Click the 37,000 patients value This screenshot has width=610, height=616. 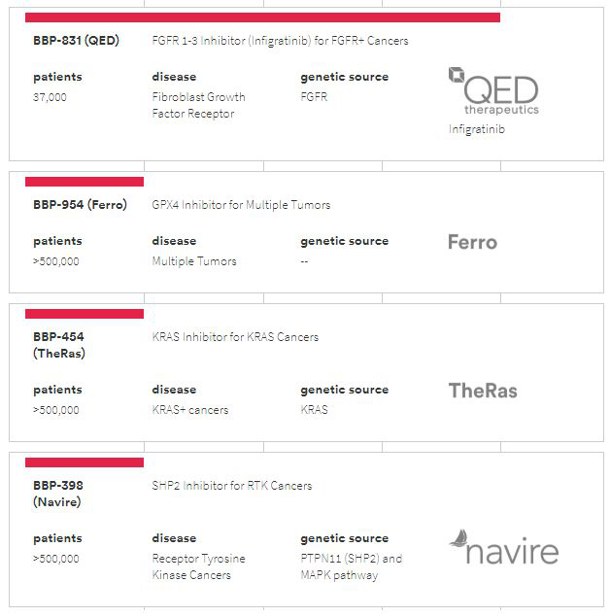[50, 97]
